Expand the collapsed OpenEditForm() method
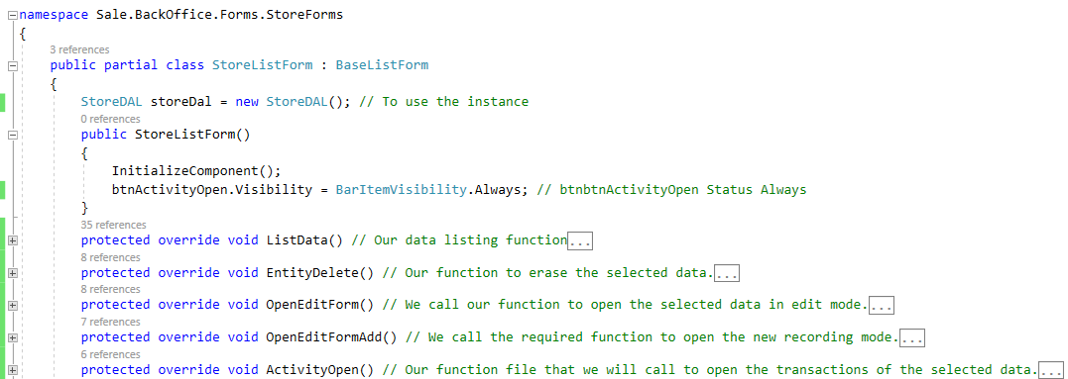The height and width of the screenshot is (379, 1068). 12,305
